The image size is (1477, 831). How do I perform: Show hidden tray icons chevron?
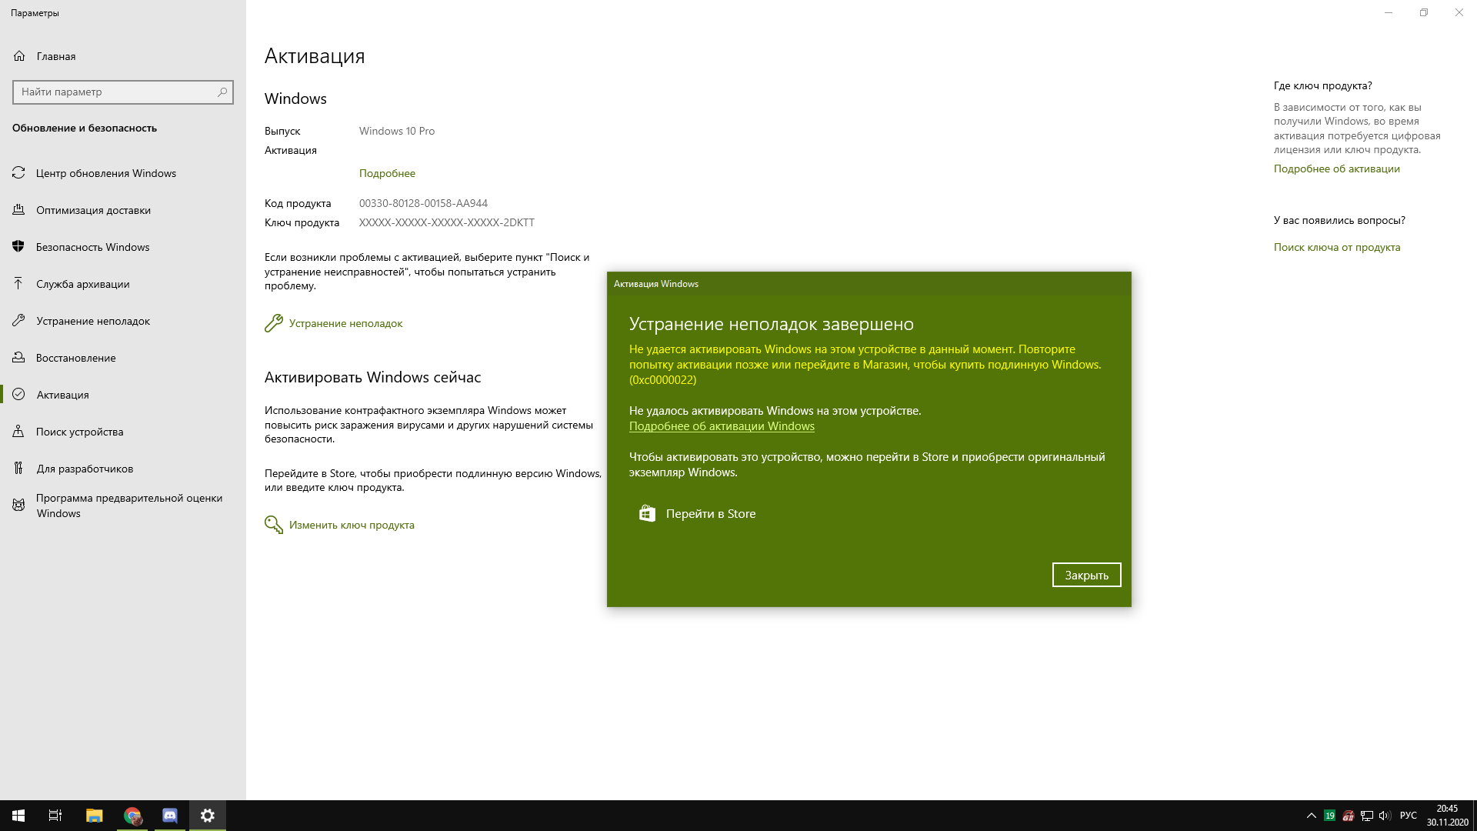click(x=1312, y=816)
